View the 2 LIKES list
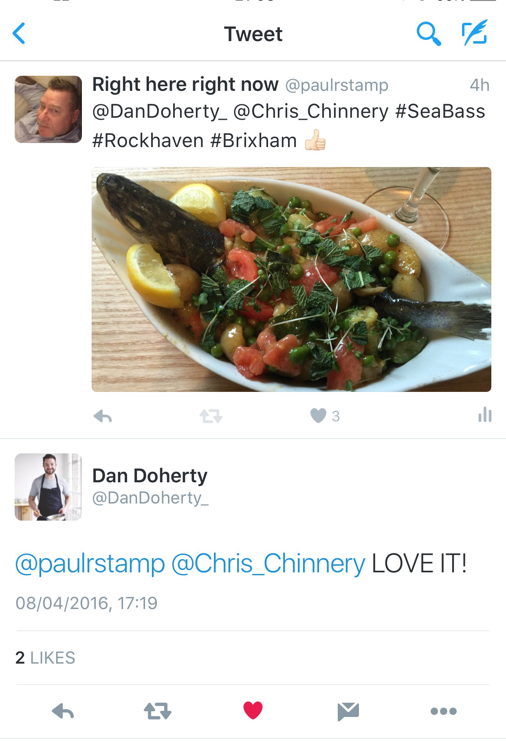506x741 pixels. [45, 658]
